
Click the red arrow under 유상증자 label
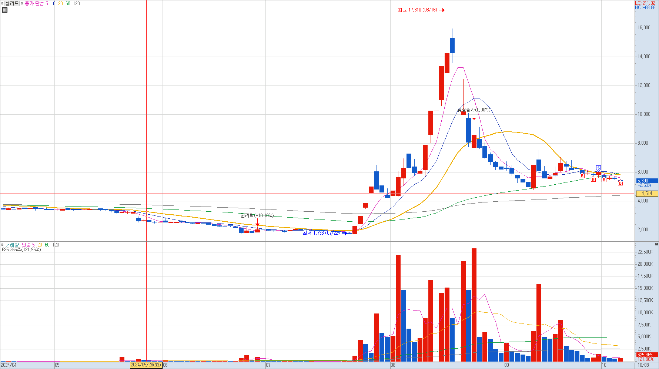click(x=474, y=116)
